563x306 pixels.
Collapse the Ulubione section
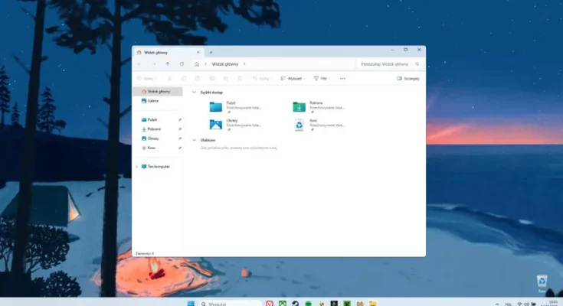click(194, 140)
